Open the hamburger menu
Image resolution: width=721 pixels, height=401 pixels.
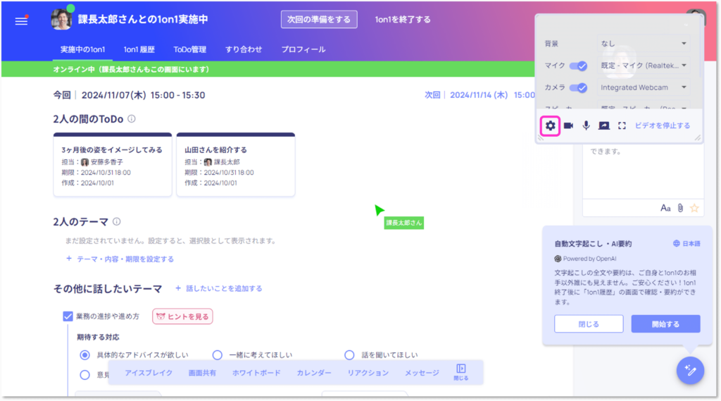21,20
